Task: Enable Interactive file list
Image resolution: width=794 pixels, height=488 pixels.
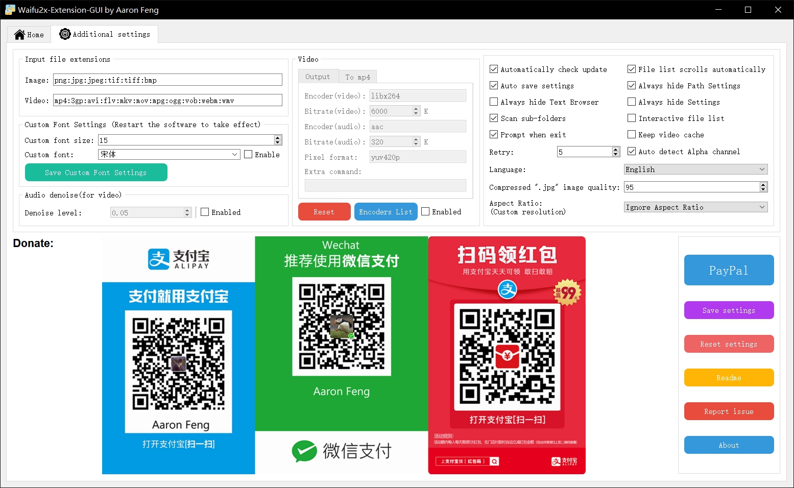Action: (632, 118)
